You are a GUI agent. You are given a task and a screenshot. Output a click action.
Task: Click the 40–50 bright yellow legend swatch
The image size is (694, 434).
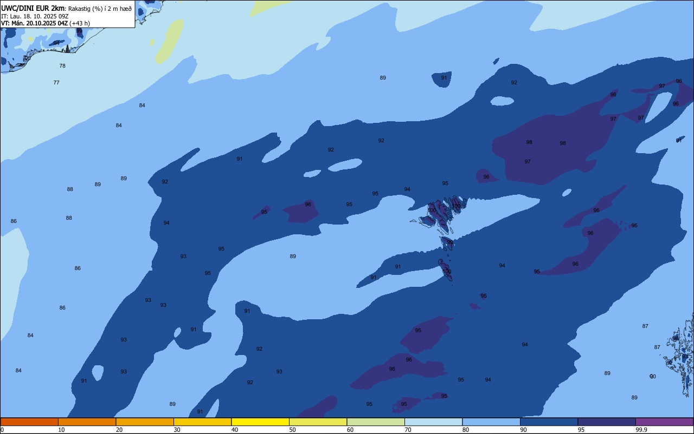[x=260, y=422]
